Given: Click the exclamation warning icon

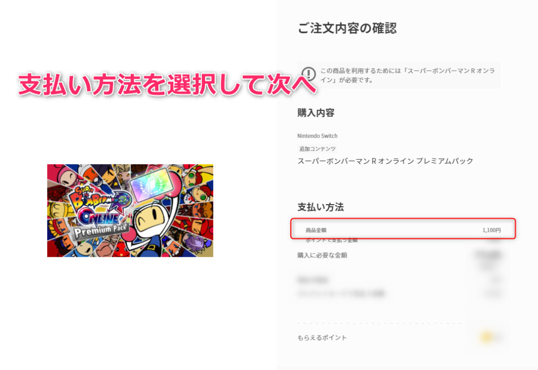Looking at the screenshot, I should point(308,74).
